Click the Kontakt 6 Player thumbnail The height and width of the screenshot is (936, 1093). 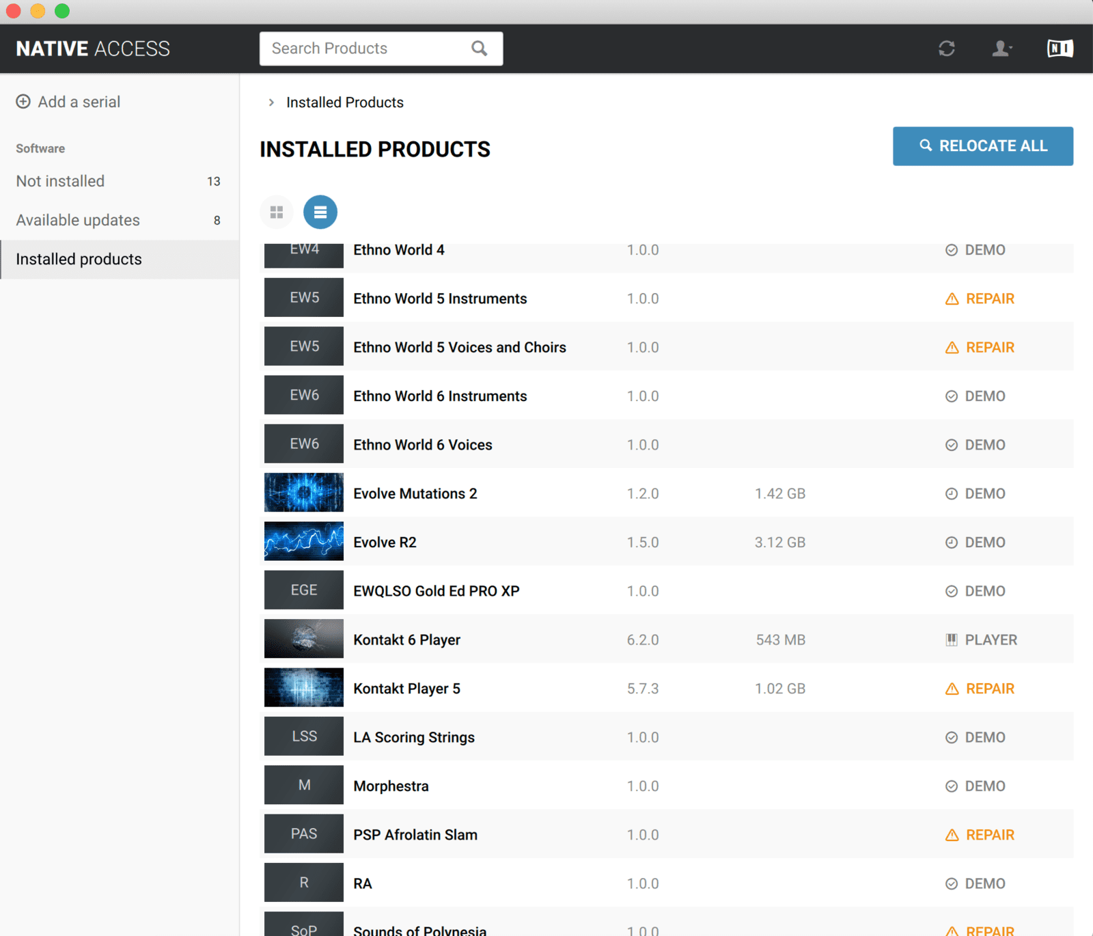(304, 639)
